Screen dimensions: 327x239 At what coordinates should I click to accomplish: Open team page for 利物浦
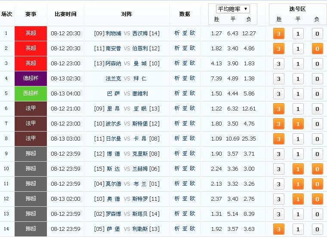[x=113, y=34]
